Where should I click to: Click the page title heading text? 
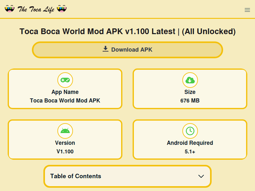[128, 32]
